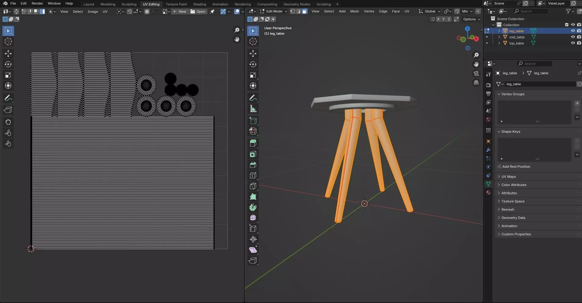Disable rendering of leg_table camera icon
The width and height of the screenshot is (582, 303).
click(x=579, y=31)
